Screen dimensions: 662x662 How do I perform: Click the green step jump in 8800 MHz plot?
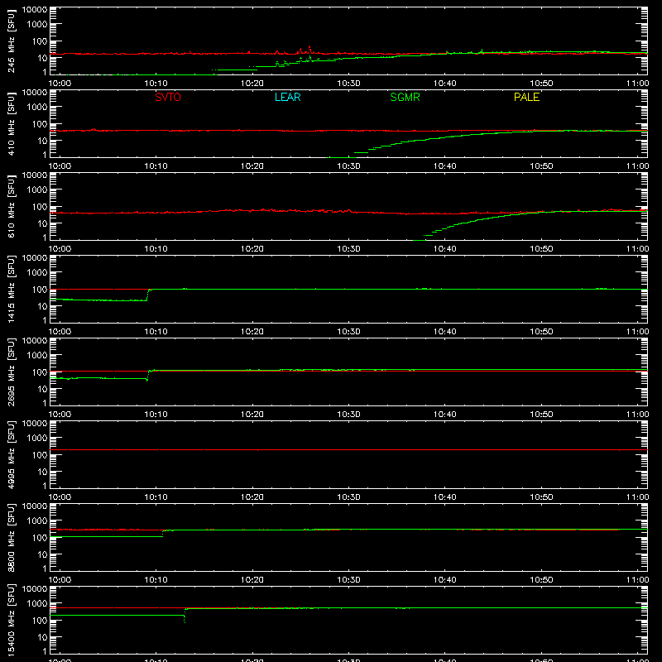(163, 533)
